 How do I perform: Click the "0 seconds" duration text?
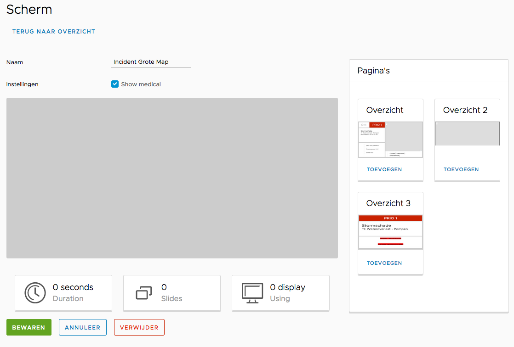coord(73,287)
